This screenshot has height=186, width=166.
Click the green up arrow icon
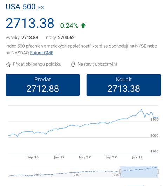pos(83,26)
